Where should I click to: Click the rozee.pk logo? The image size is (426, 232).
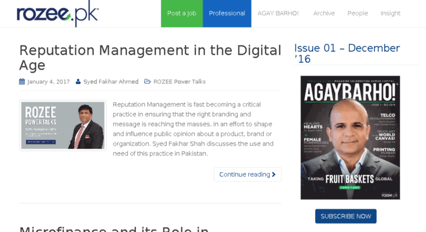[x=58, y=14]
